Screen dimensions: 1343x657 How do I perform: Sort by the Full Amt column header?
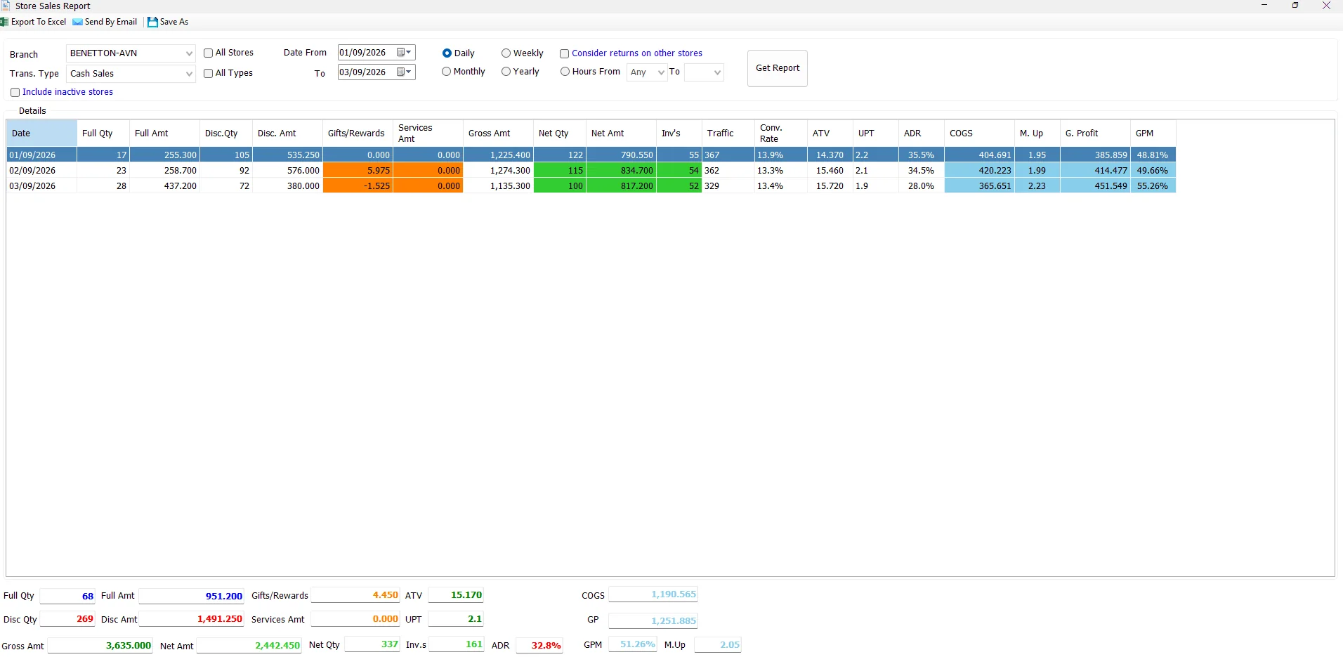164,134
